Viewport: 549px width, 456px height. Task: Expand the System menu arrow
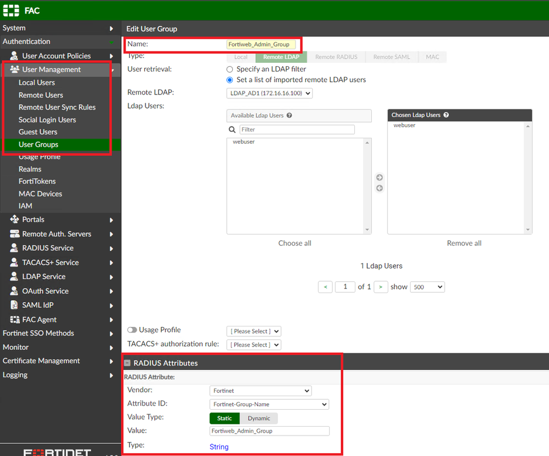(111, 28)
